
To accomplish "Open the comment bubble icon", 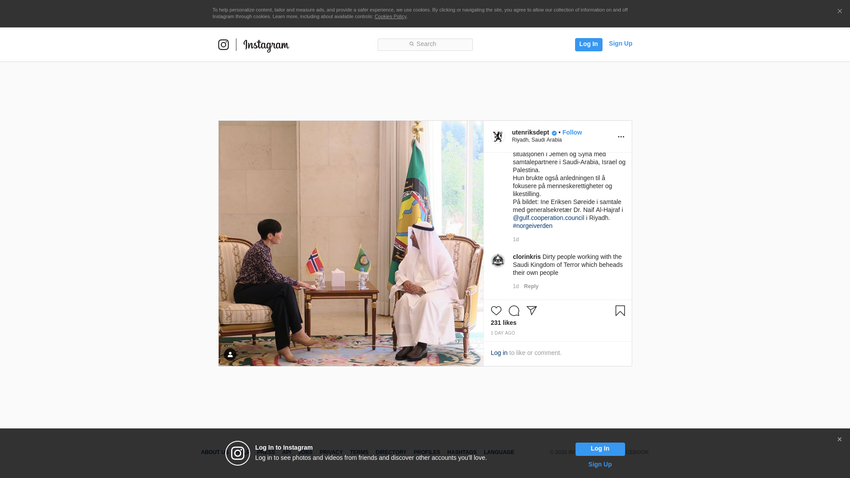I will (514, 311).
